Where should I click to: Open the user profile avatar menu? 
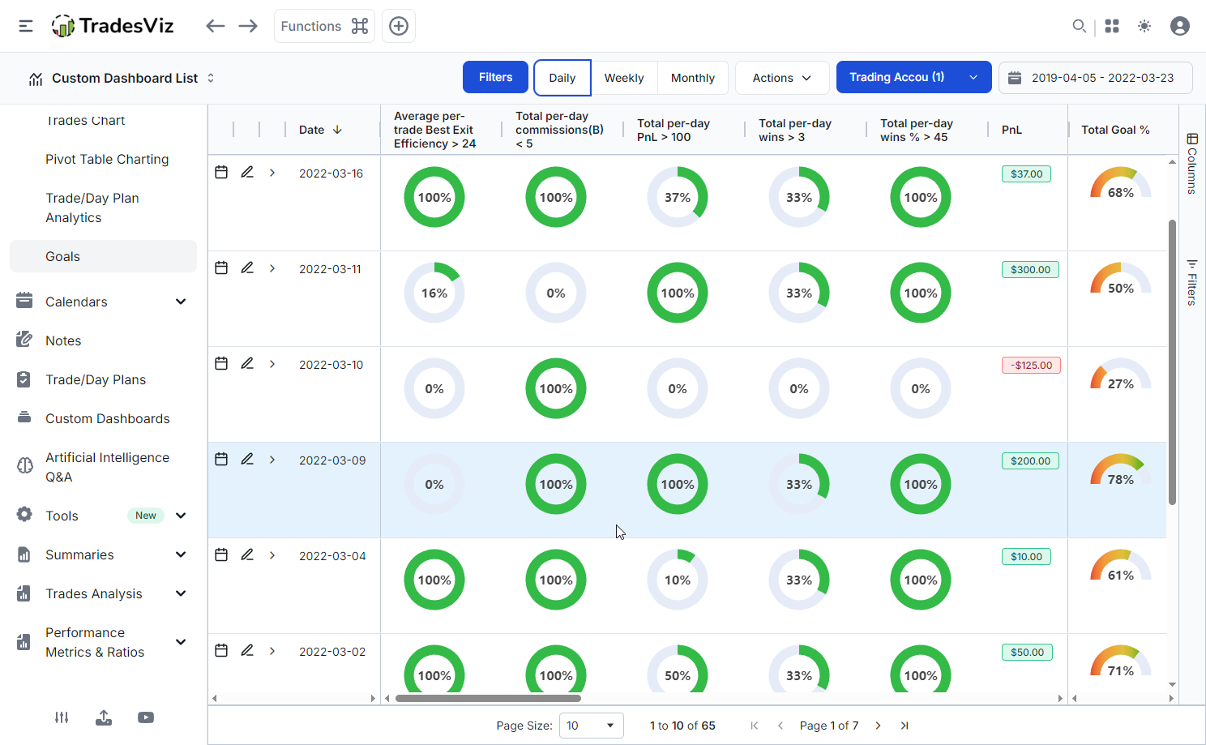(1179, 26)
